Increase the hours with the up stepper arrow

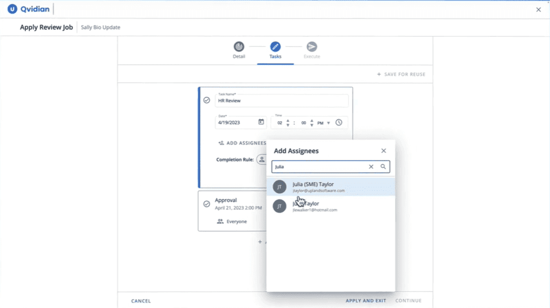pos(288,120)
